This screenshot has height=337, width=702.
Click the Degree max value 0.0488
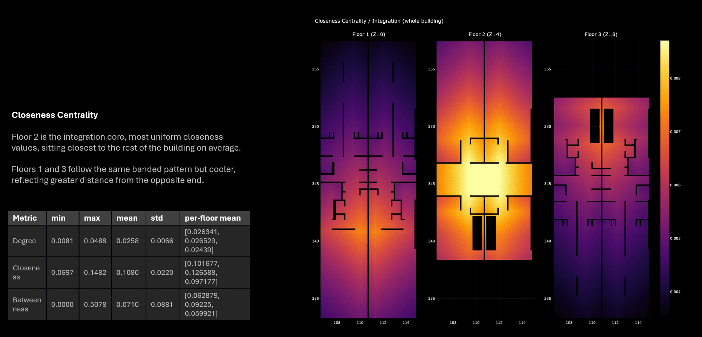click(x=95, y=241)
